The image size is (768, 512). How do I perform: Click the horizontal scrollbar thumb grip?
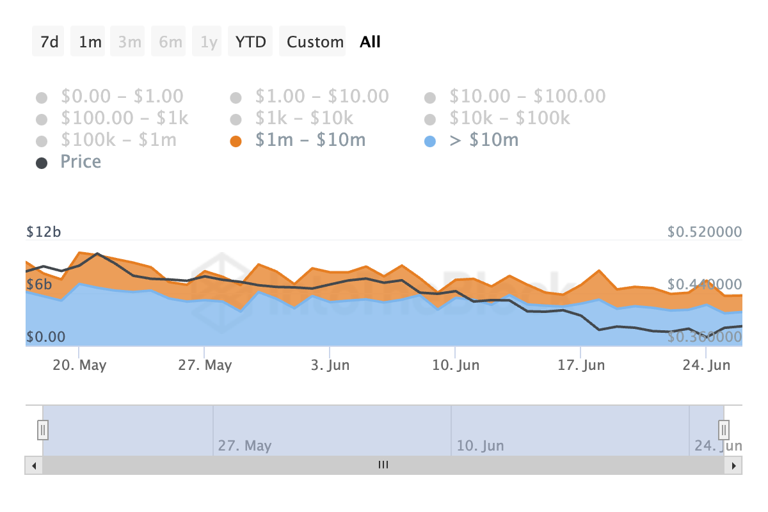[383, 465]
